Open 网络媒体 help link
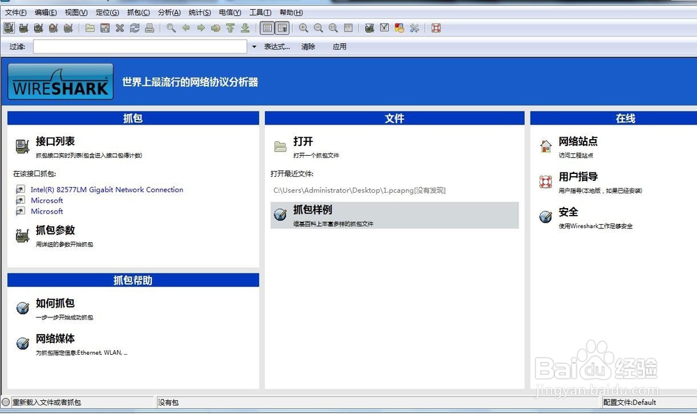The width and height of the screenshot is (697, 414). (x=55, y=339)
